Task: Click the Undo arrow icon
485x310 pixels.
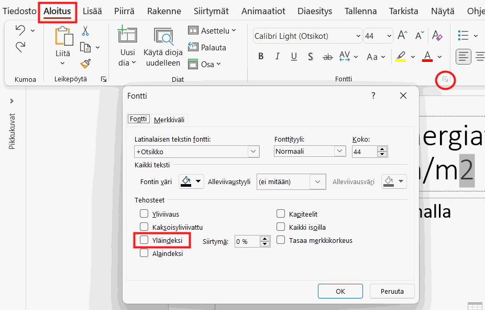Action: point(20,30)
